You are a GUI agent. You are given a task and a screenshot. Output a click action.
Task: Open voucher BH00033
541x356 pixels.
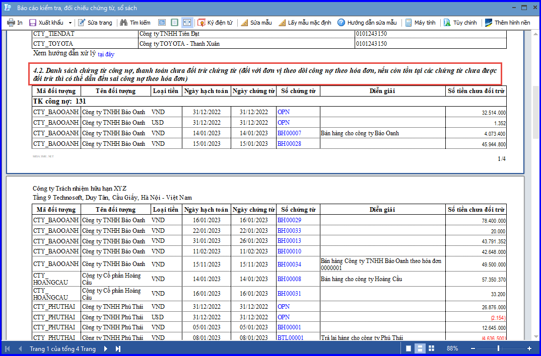pyautogui.click(x=289, y=231)
